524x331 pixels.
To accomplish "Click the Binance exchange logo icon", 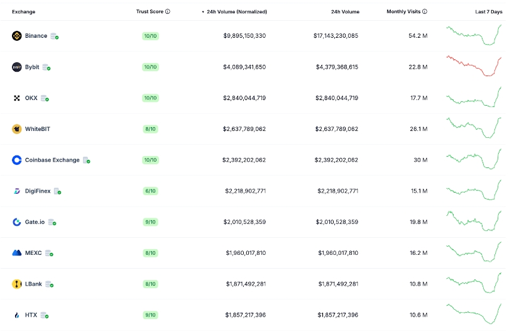I will pyautogui.click(x=17, y=36).
